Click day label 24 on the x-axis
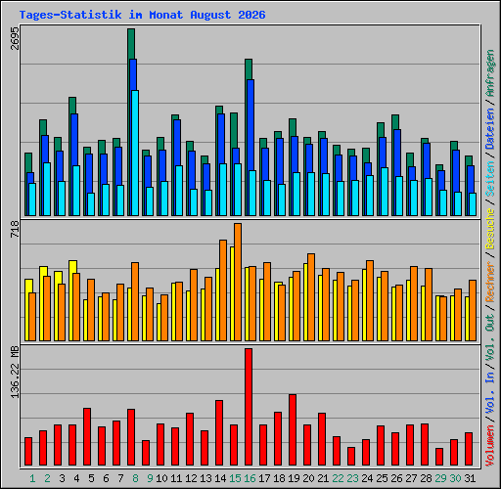The height and width of the screenshot is (489, 501). 367,478
